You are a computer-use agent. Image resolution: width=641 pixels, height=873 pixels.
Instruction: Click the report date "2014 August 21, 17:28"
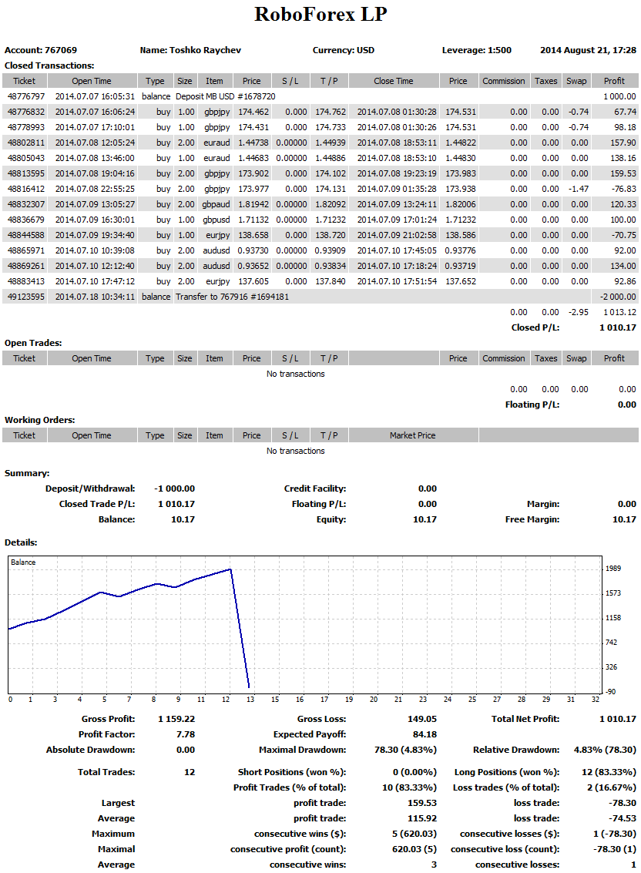point(588,50)
